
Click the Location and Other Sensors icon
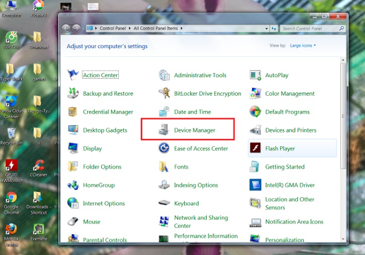pos(255,203)
